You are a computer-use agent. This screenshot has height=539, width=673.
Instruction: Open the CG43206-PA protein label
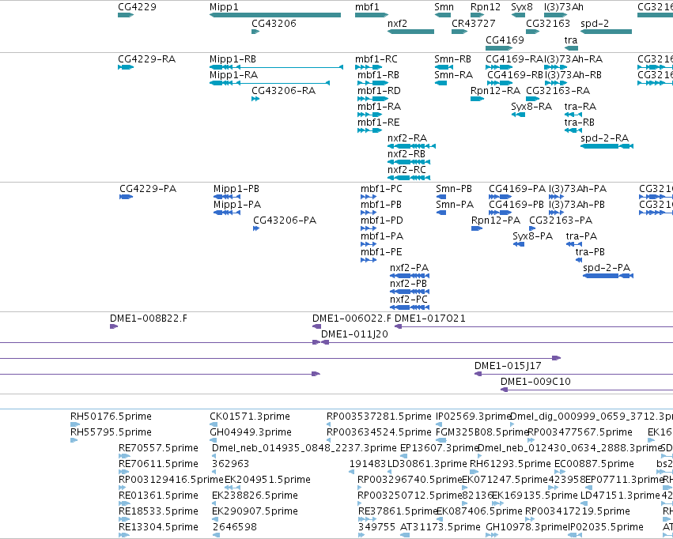click(x=285, y=220)
